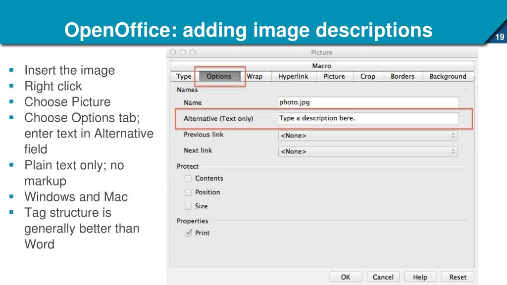This screenshot has width=507, height=285.
Task: Confirm the dialog with OK
Action: (x=346, y=277)
